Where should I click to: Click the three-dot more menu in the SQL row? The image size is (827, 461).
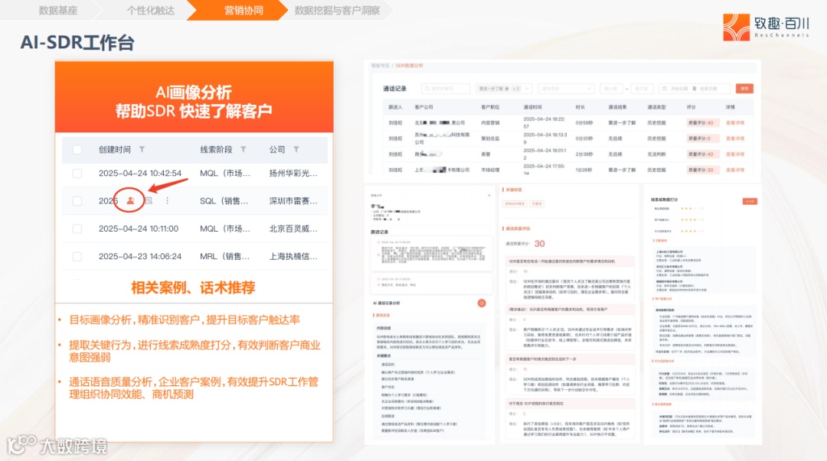[167, 201]
